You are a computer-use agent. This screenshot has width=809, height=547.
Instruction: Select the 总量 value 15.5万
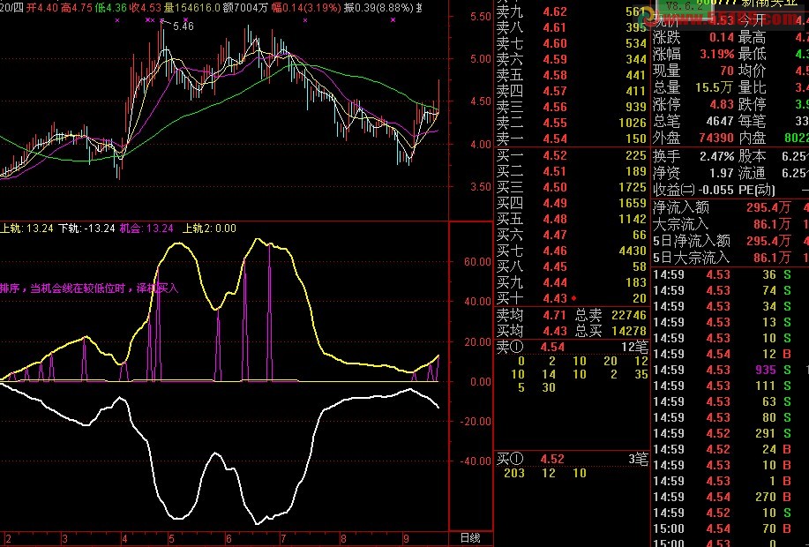pos(715,87)
